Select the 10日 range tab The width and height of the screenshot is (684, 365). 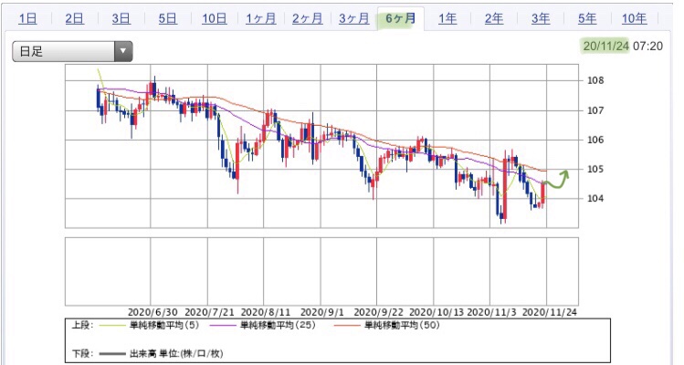coord(215,18)
